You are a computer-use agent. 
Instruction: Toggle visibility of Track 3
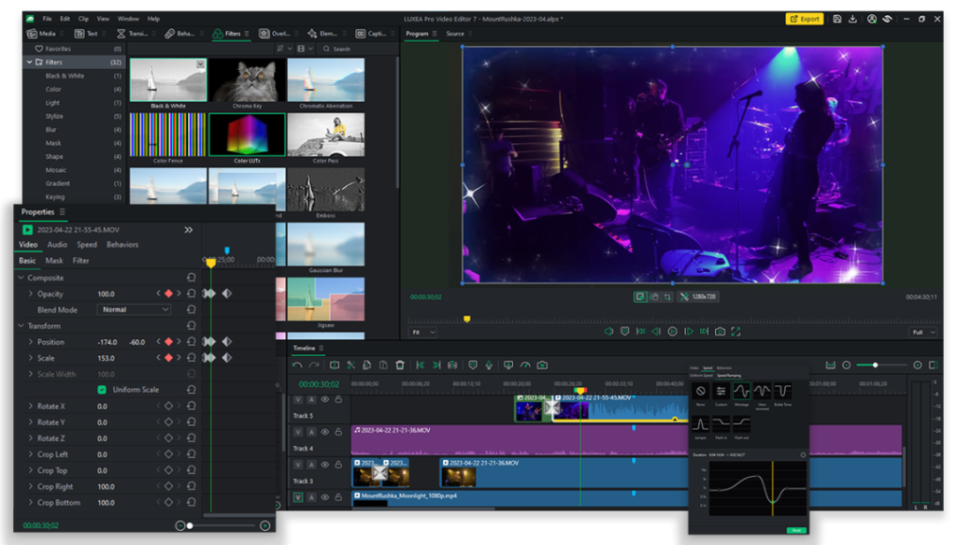click(324, 465)
